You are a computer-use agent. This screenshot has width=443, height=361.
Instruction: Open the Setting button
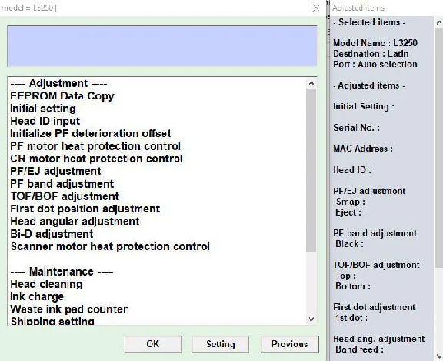(221, 344)
